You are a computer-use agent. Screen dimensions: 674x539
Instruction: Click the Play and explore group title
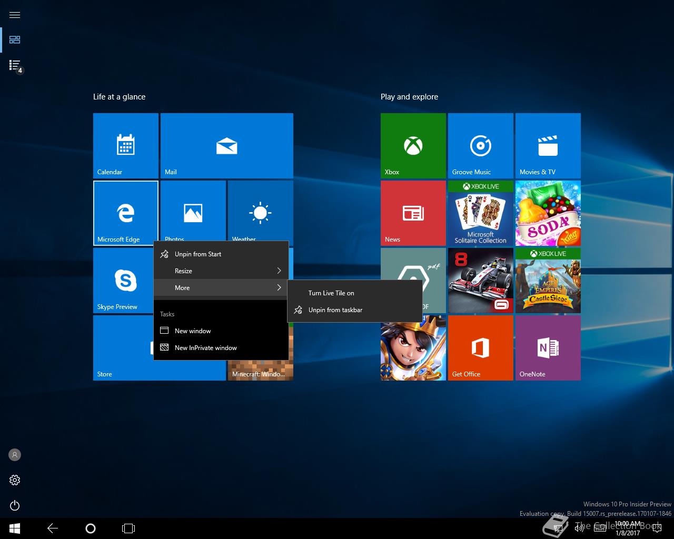[410, 97]
